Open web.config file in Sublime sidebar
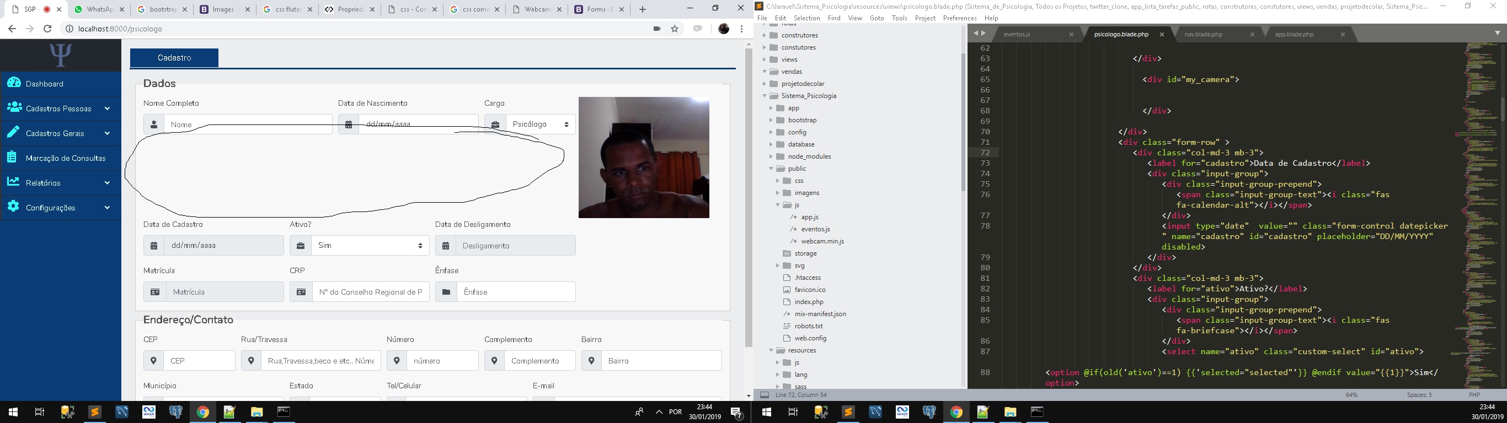Viewport: 1507px width, 423px height. pyautogui.click(x=810, y=338)
